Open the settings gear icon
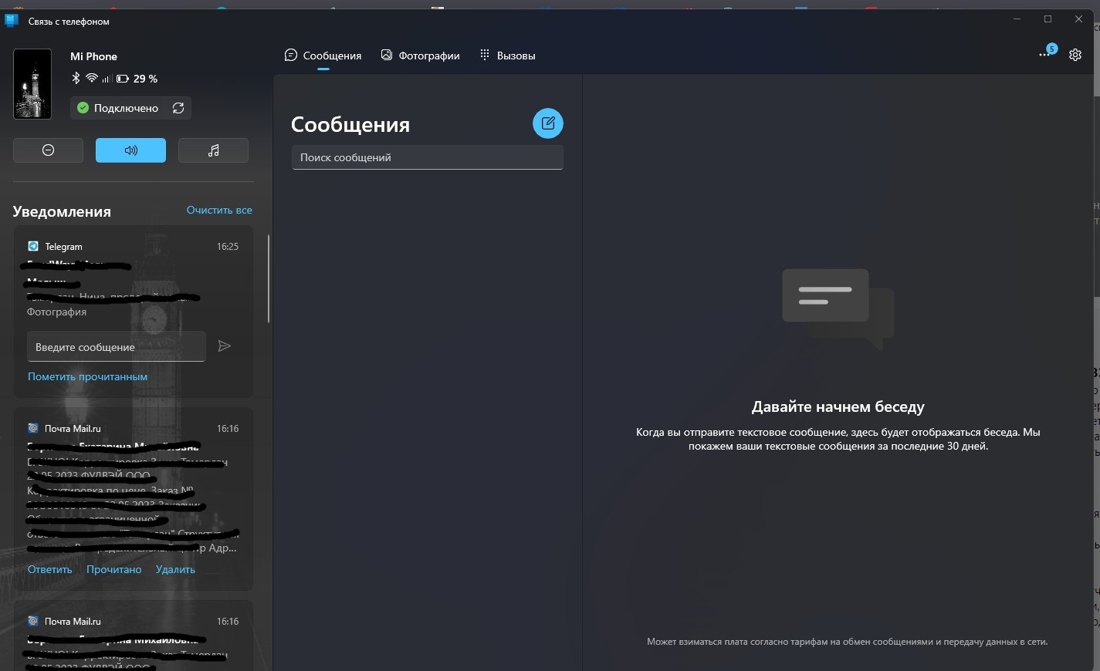The width and height of the screenshot is (1100, 671). click(1075, 55)
